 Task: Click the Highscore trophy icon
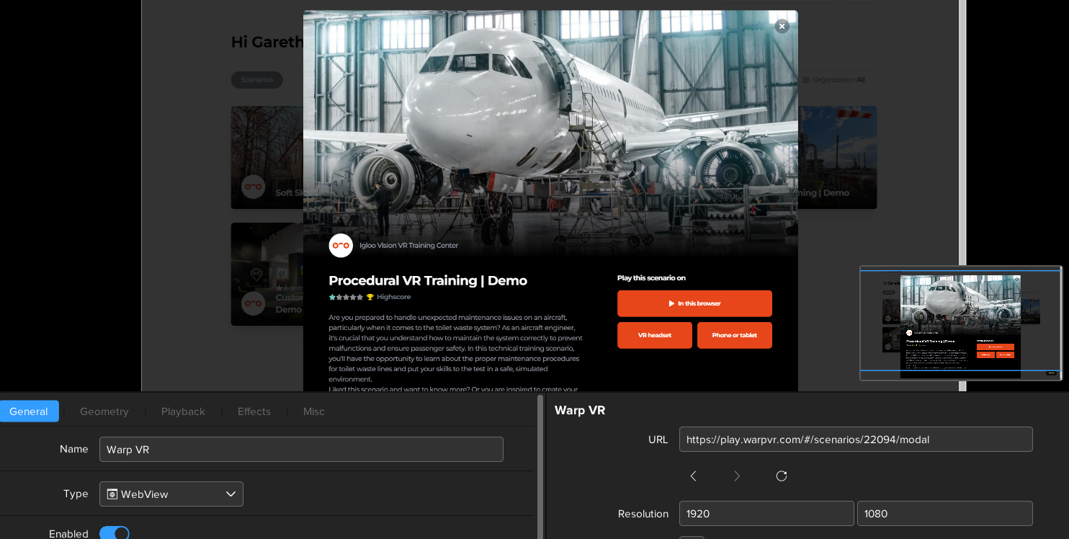click(370, 297)
